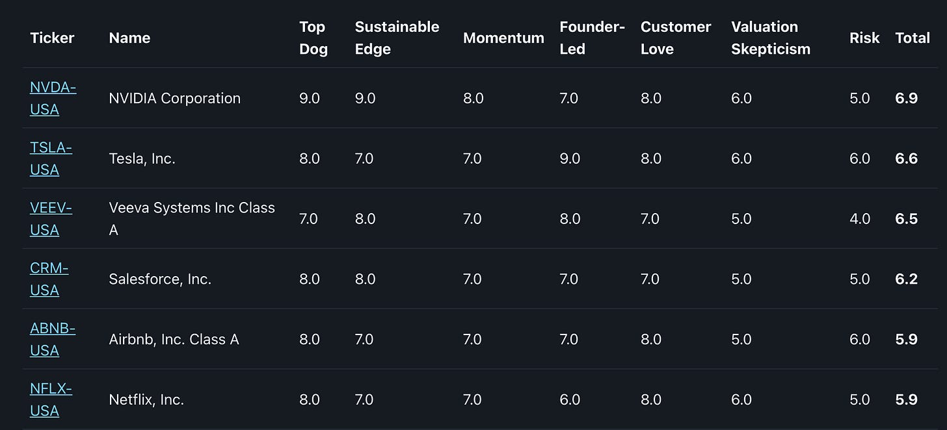This screenshot has width=947, height=430.
Task: Visit the ABNB-USA ticker link
Action: tap(53, 340)
